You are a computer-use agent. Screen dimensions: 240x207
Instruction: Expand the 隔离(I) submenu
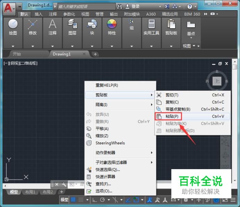coord(120,105)
